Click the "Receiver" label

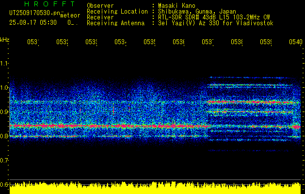point(100,17)
